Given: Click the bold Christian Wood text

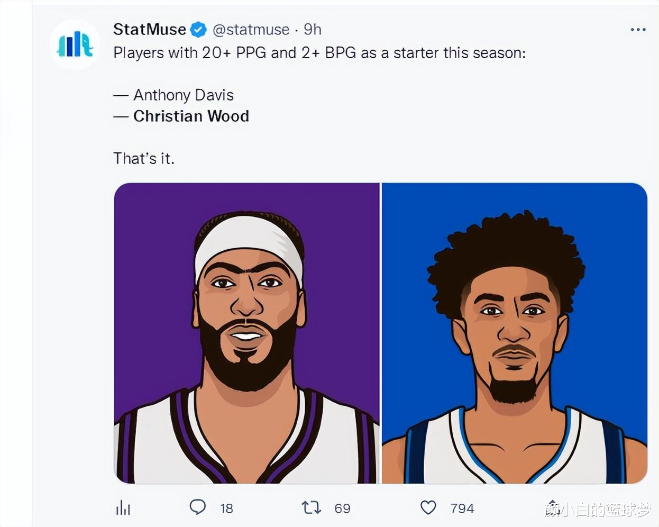Looking at the screenshot, I should (x=191, y=116).
